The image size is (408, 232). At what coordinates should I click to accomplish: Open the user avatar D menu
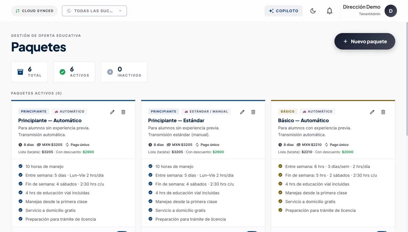tap(390, 11)
